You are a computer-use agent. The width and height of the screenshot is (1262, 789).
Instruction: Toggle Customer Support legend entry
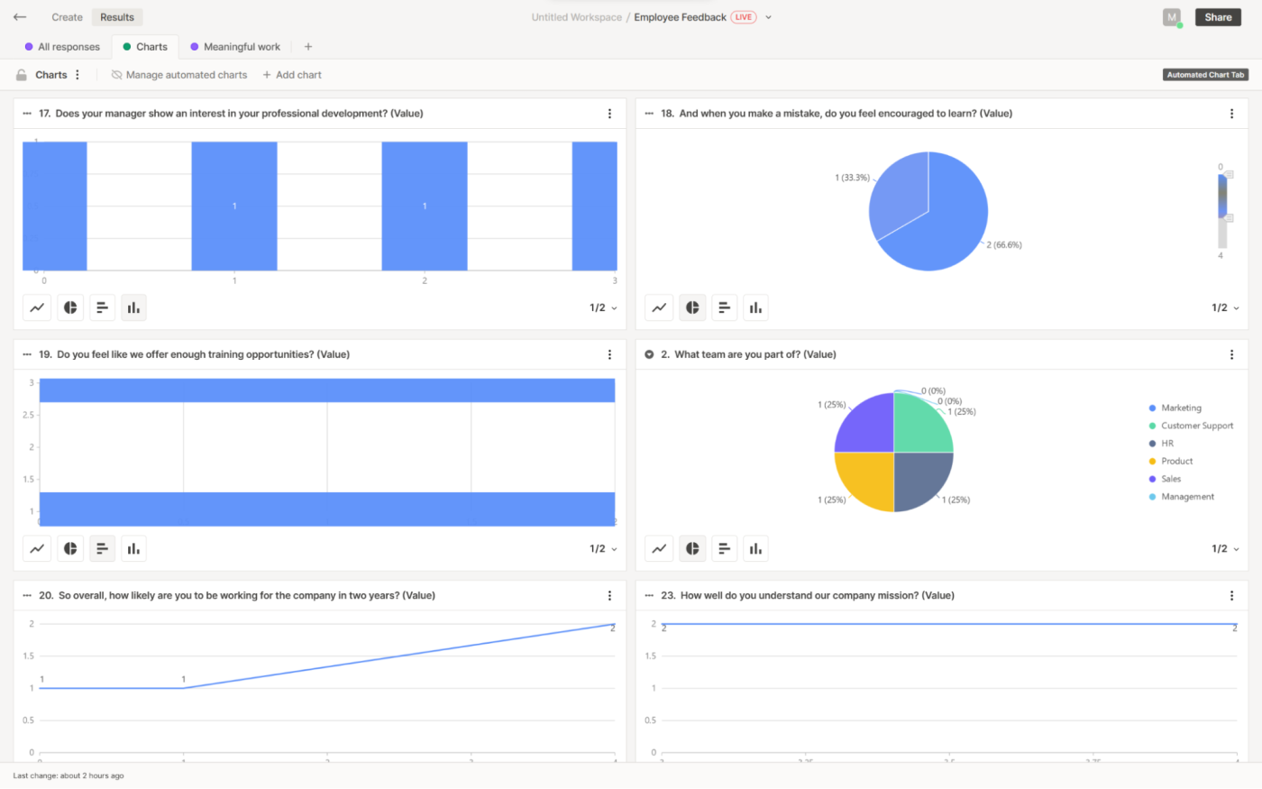[1196, 426]
